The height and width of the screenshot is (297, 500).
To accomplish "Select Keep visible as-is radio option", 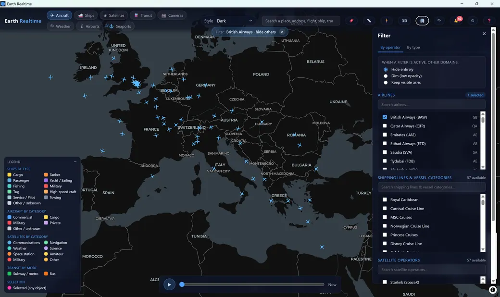I will click(386, 83).
